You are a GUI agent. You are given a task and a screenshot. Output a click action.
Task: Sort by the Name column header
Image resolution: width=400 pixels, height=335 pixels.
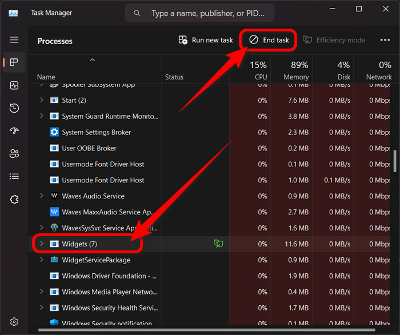46,77
